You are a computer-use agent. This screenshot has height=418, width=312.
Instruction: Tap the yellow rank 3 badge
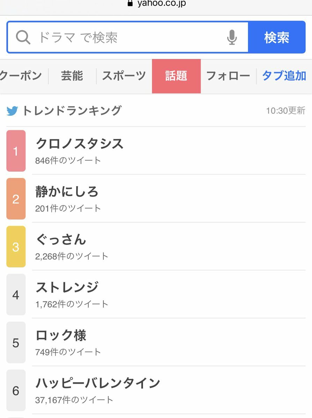coord(16,247)
